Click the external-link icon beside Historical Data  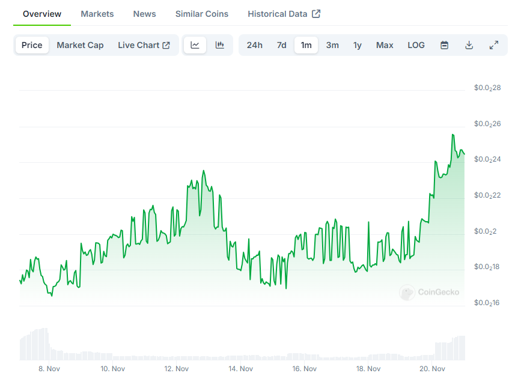316,14
